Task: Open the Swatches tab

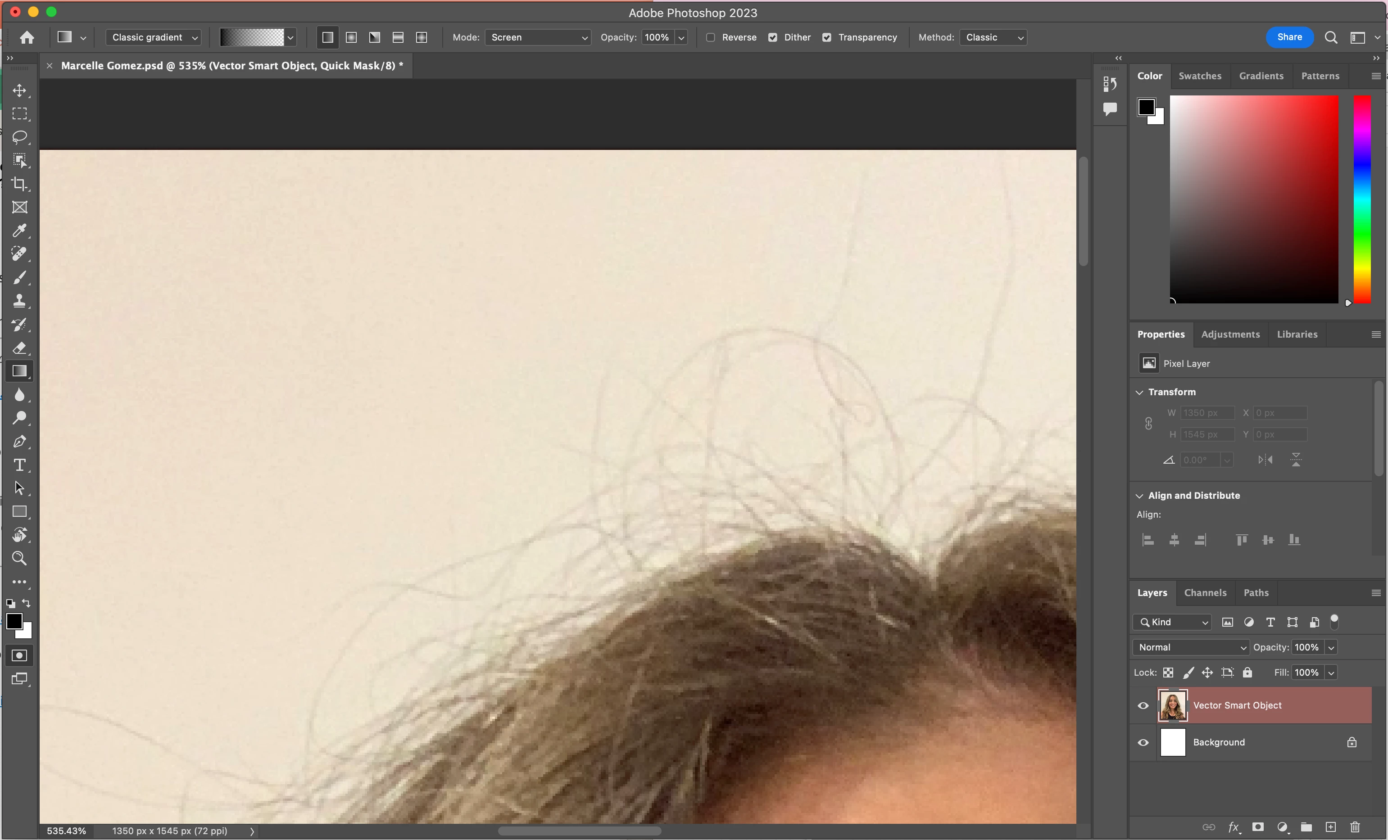Action: point(1200,76)
